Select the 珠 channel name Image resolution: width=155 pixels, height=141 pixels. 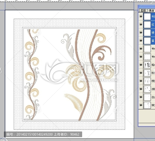[153, 105]
